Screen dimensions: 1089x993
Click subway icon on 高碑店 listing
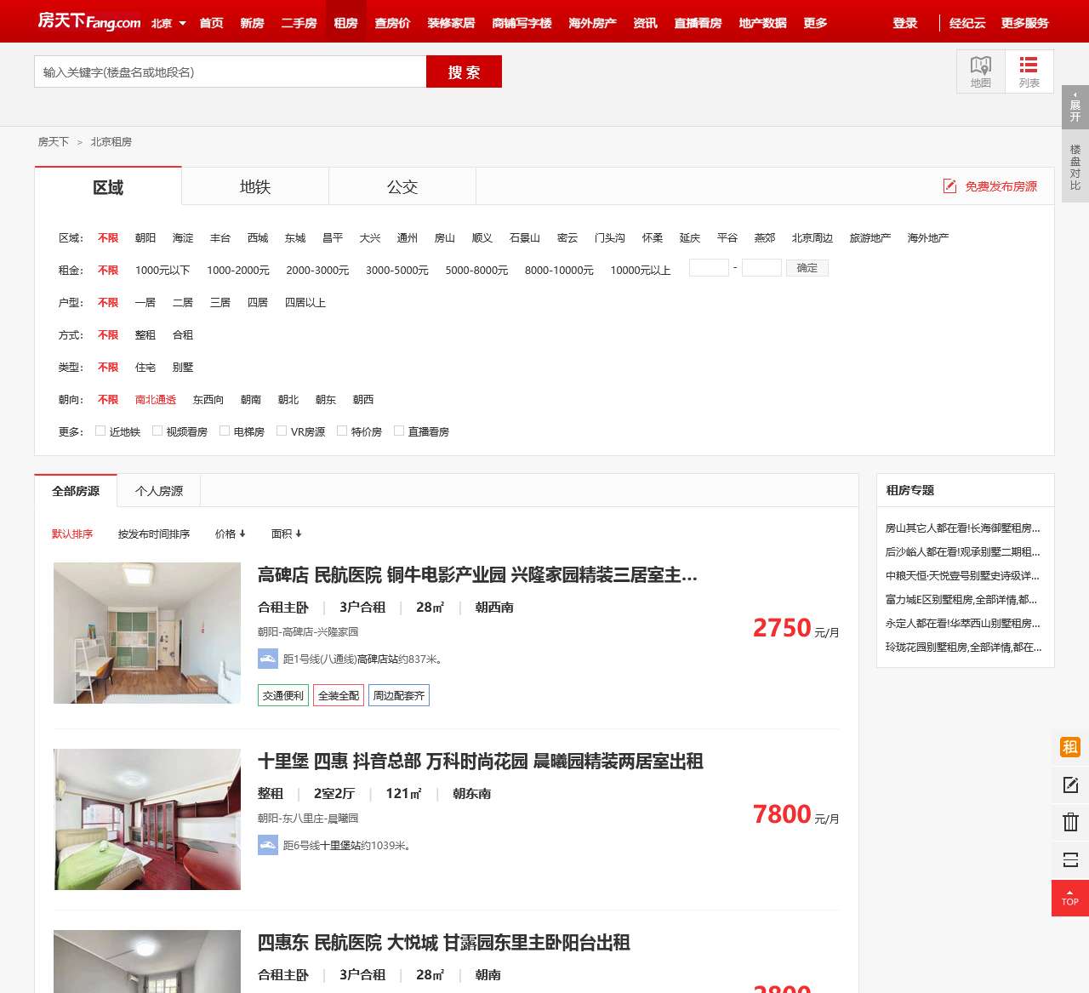268,659
